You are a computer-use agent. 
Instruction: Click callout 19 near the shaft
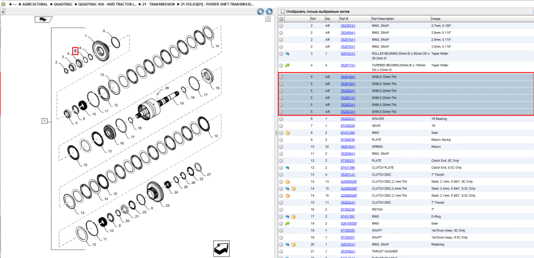click(182, 103)
